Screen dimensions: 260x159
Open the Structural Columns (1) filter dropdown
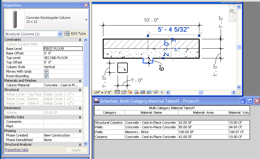(60, 34)
